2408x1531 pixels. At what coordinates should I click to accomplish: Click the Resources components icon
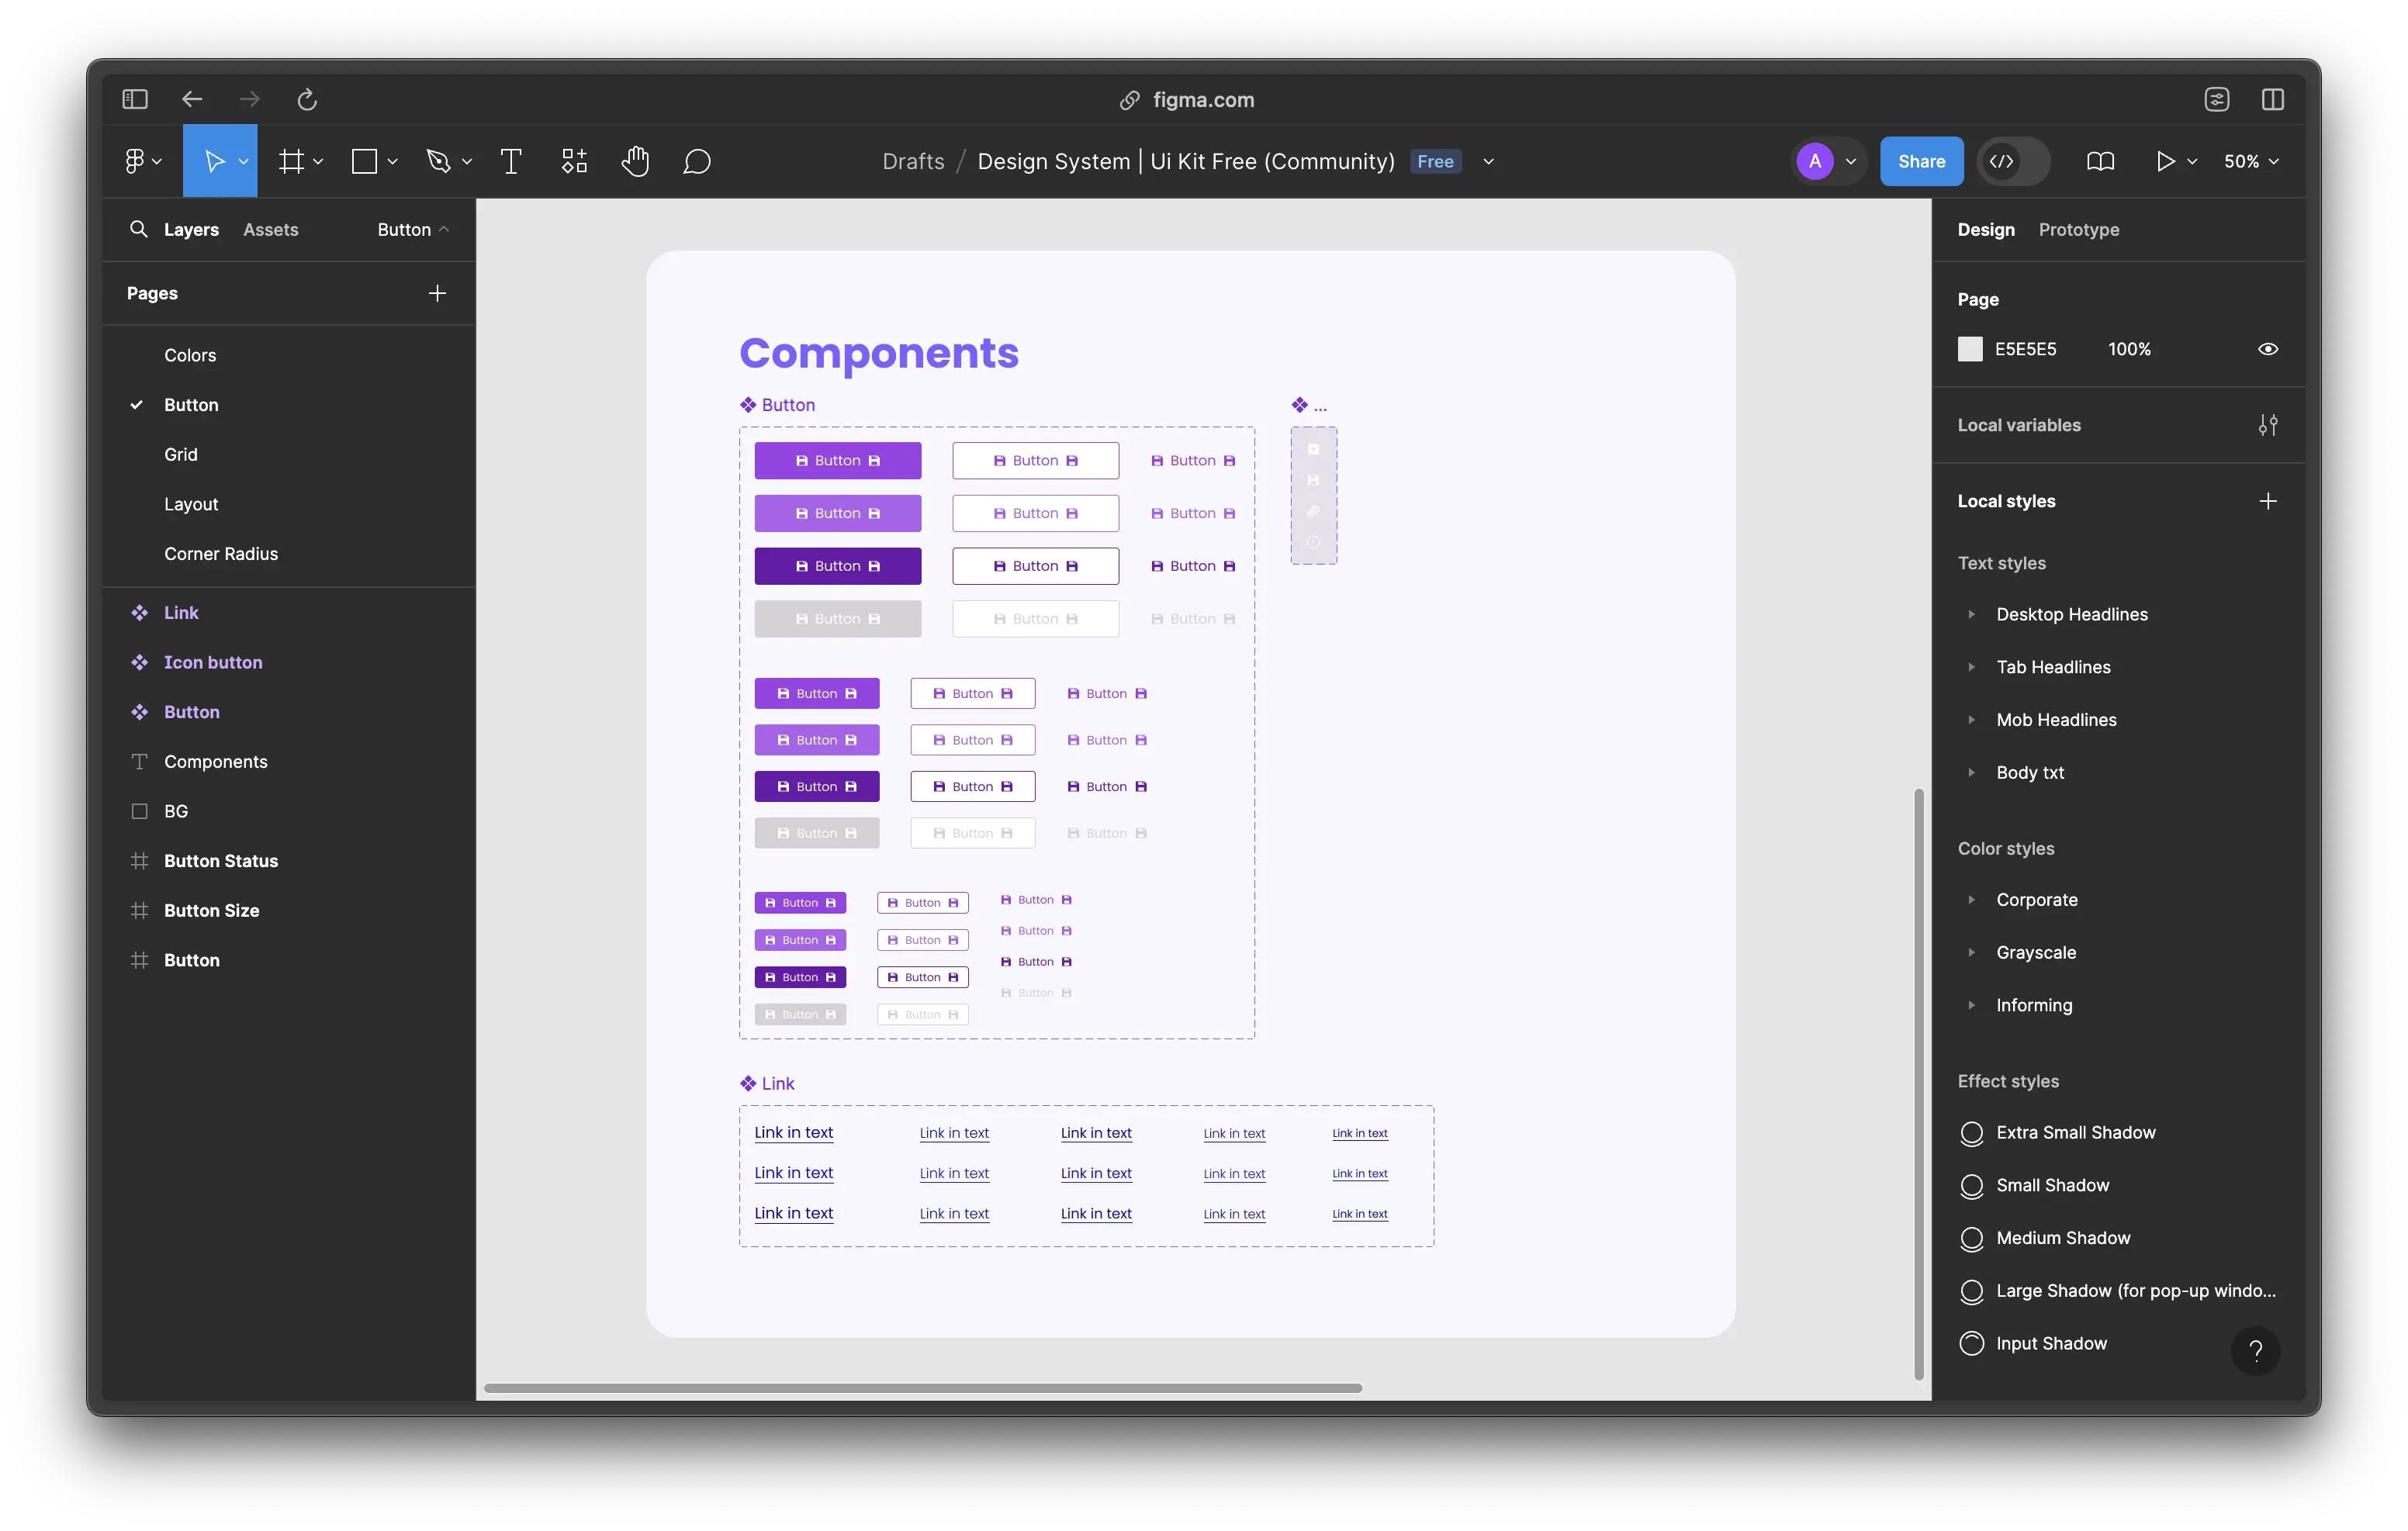[574, 161]
